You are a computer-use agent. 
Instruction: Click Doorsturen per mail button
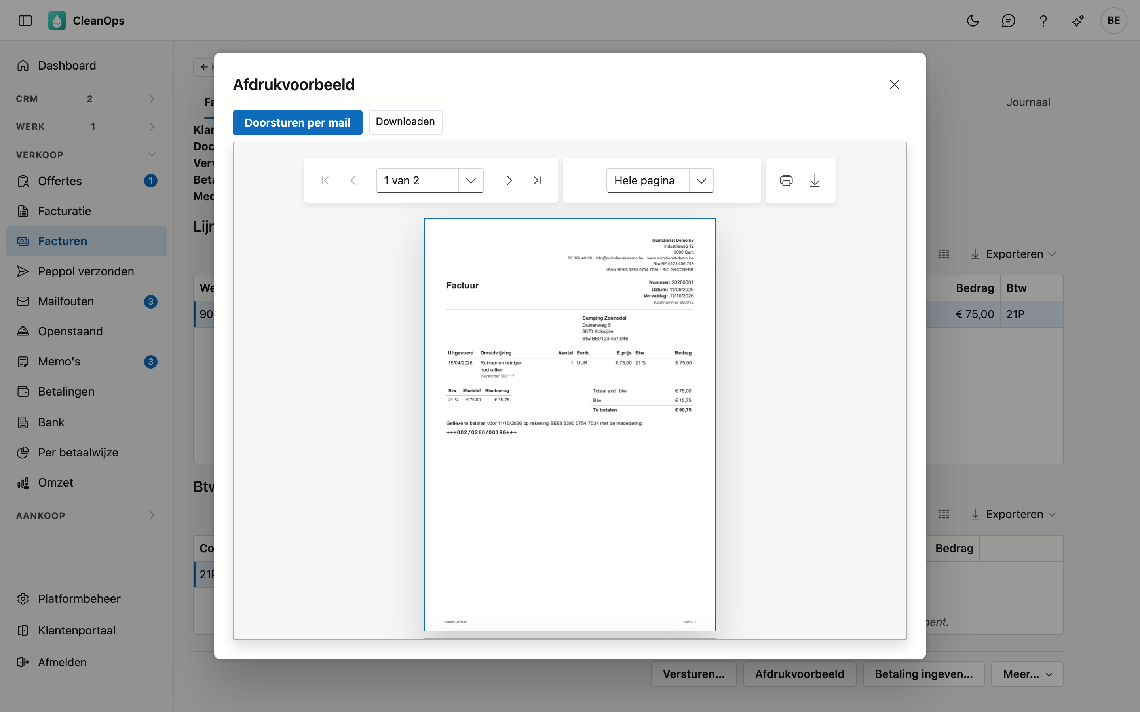[x=297, y=123]
